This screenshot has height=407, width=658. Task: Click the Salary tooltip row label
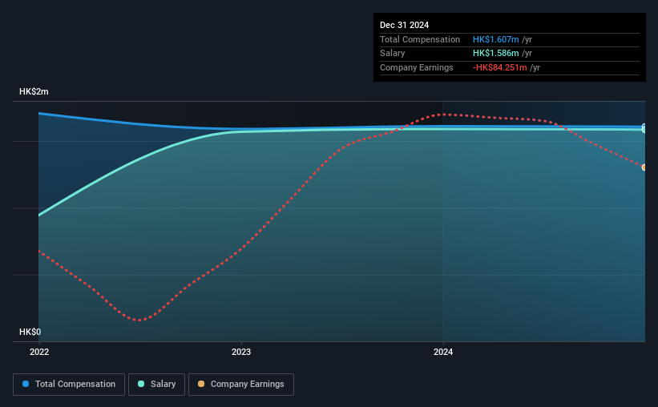click(x=393, y=54)
